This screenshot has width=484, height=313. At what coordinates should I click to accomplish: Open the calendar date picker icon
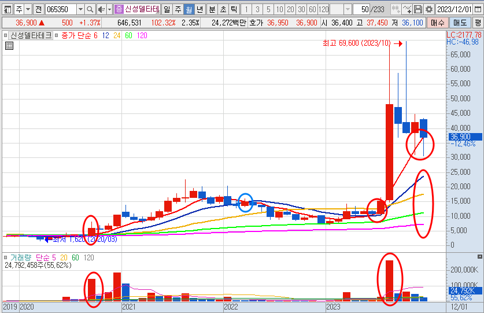pyautogui.click(x=478, y=10)
